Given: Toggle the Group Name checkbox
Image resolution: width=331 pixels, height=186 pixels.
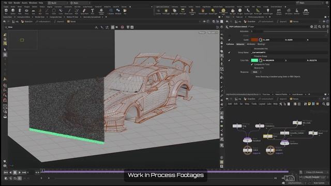Looking at the screenshot, I should tap(229, 52).
